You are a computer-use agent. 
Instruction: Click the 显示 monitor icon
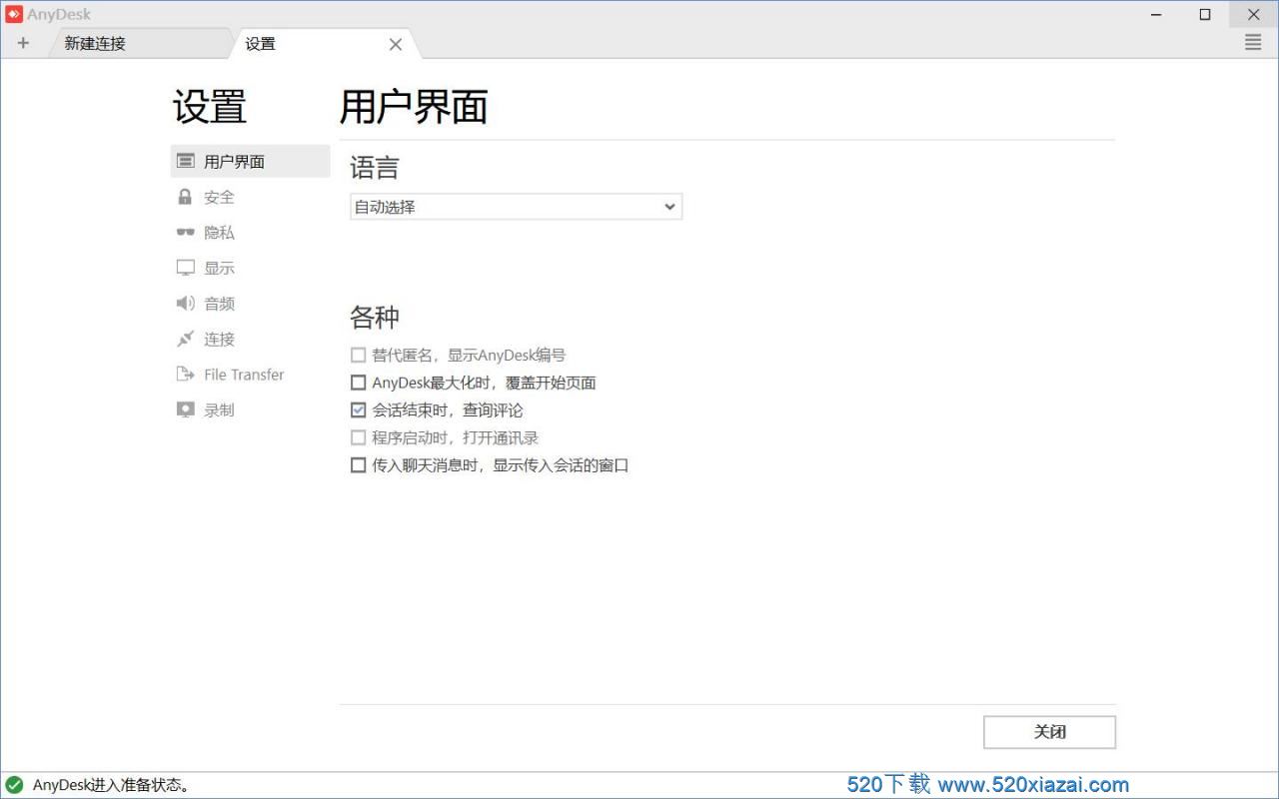186,268
